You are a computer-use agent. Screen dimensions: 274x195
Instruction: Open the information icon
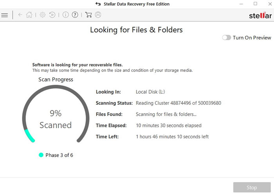pyautogui.click(x=65, y=15)
